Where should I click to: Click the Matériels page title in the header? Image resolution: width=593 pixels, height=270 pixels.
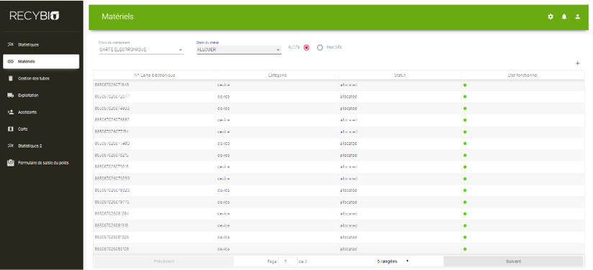(x=117, y=17)
